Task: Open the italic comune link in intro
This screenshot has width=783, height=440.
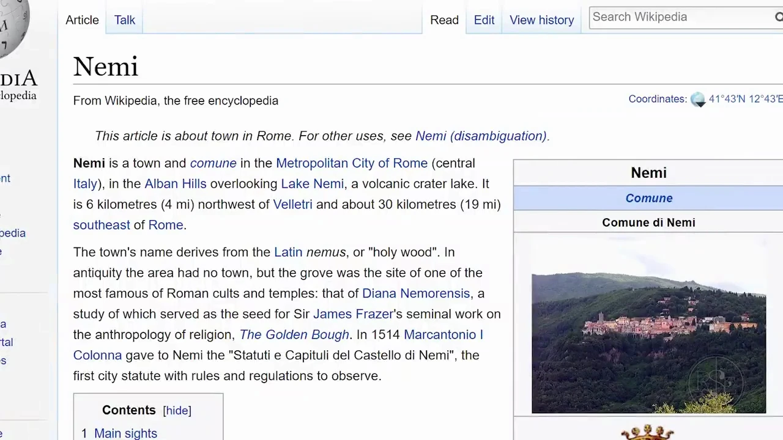Action: tap(213, 163)
